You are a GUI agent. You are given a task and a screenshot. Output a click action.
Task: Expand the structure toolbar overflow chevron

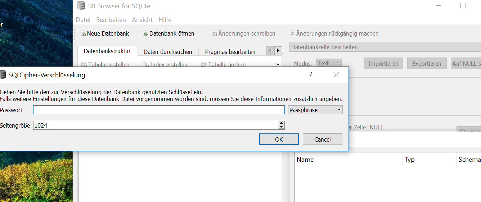point(277,65)
